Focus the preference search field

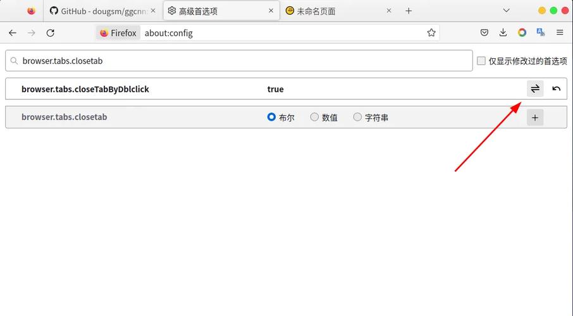click(239, 61)
